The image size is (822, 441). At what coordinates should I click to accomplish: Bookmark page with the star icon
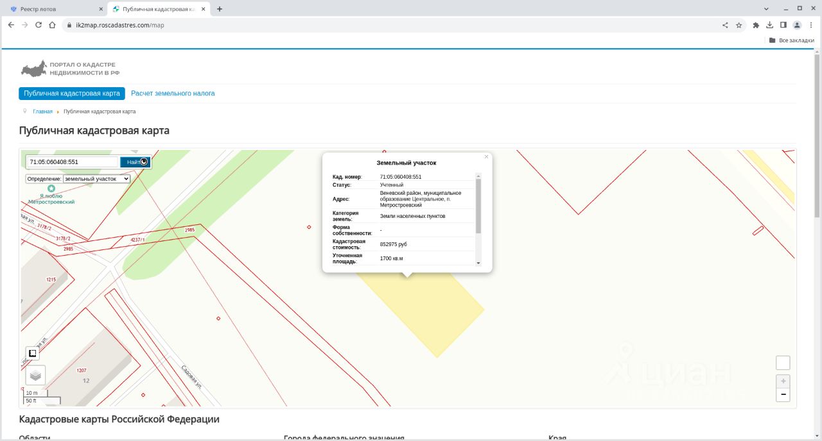[739, 25]
